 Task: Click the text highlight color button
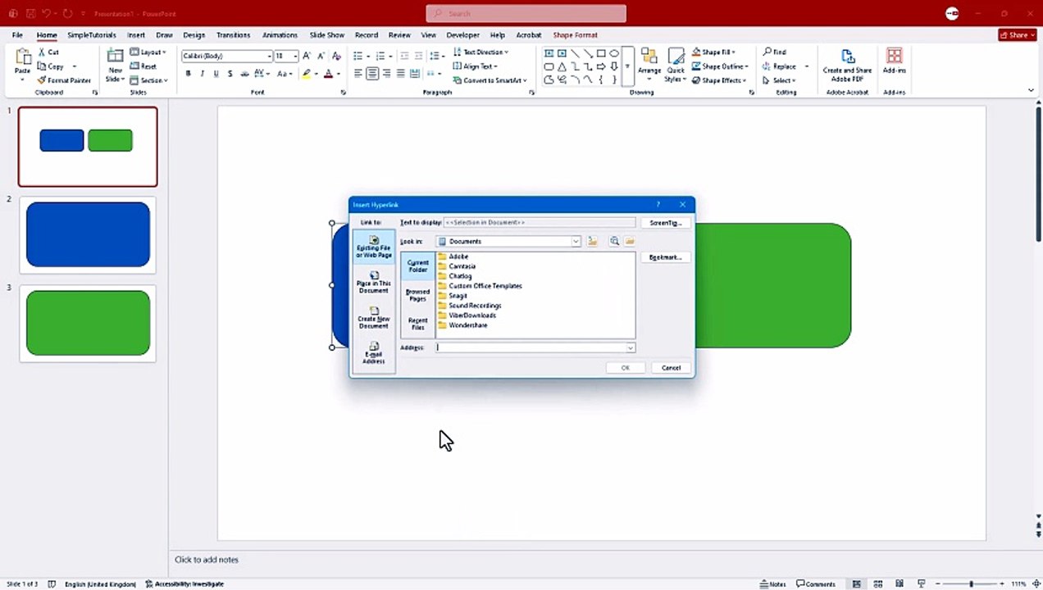coord(307,74)
